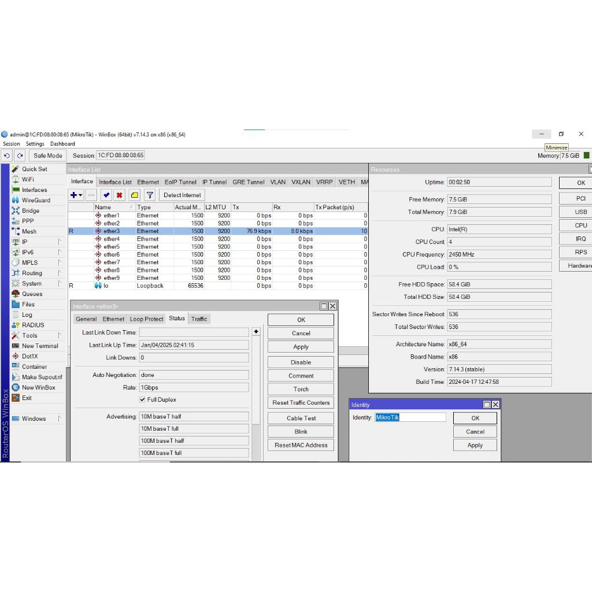Image resolution: width=592 pixels, height=592 pixels.
Task: Click Reset Traffic Counters
Action: [301, 402]
